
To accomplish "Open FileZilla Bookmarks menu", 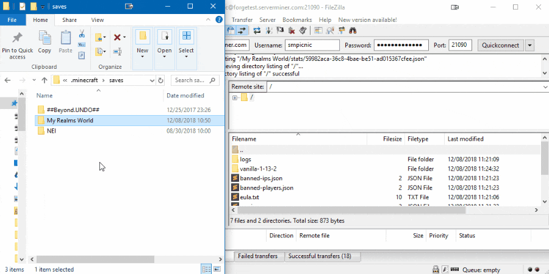I will tap(297, 20).
